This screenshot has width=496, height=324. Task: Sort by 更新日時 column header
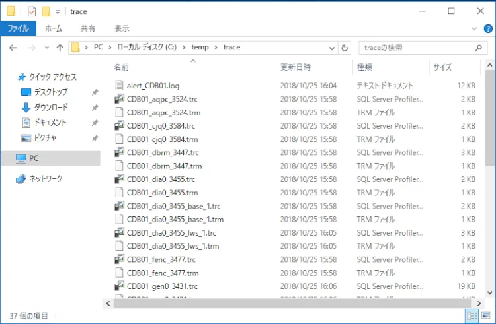click(x=296, y=67)
